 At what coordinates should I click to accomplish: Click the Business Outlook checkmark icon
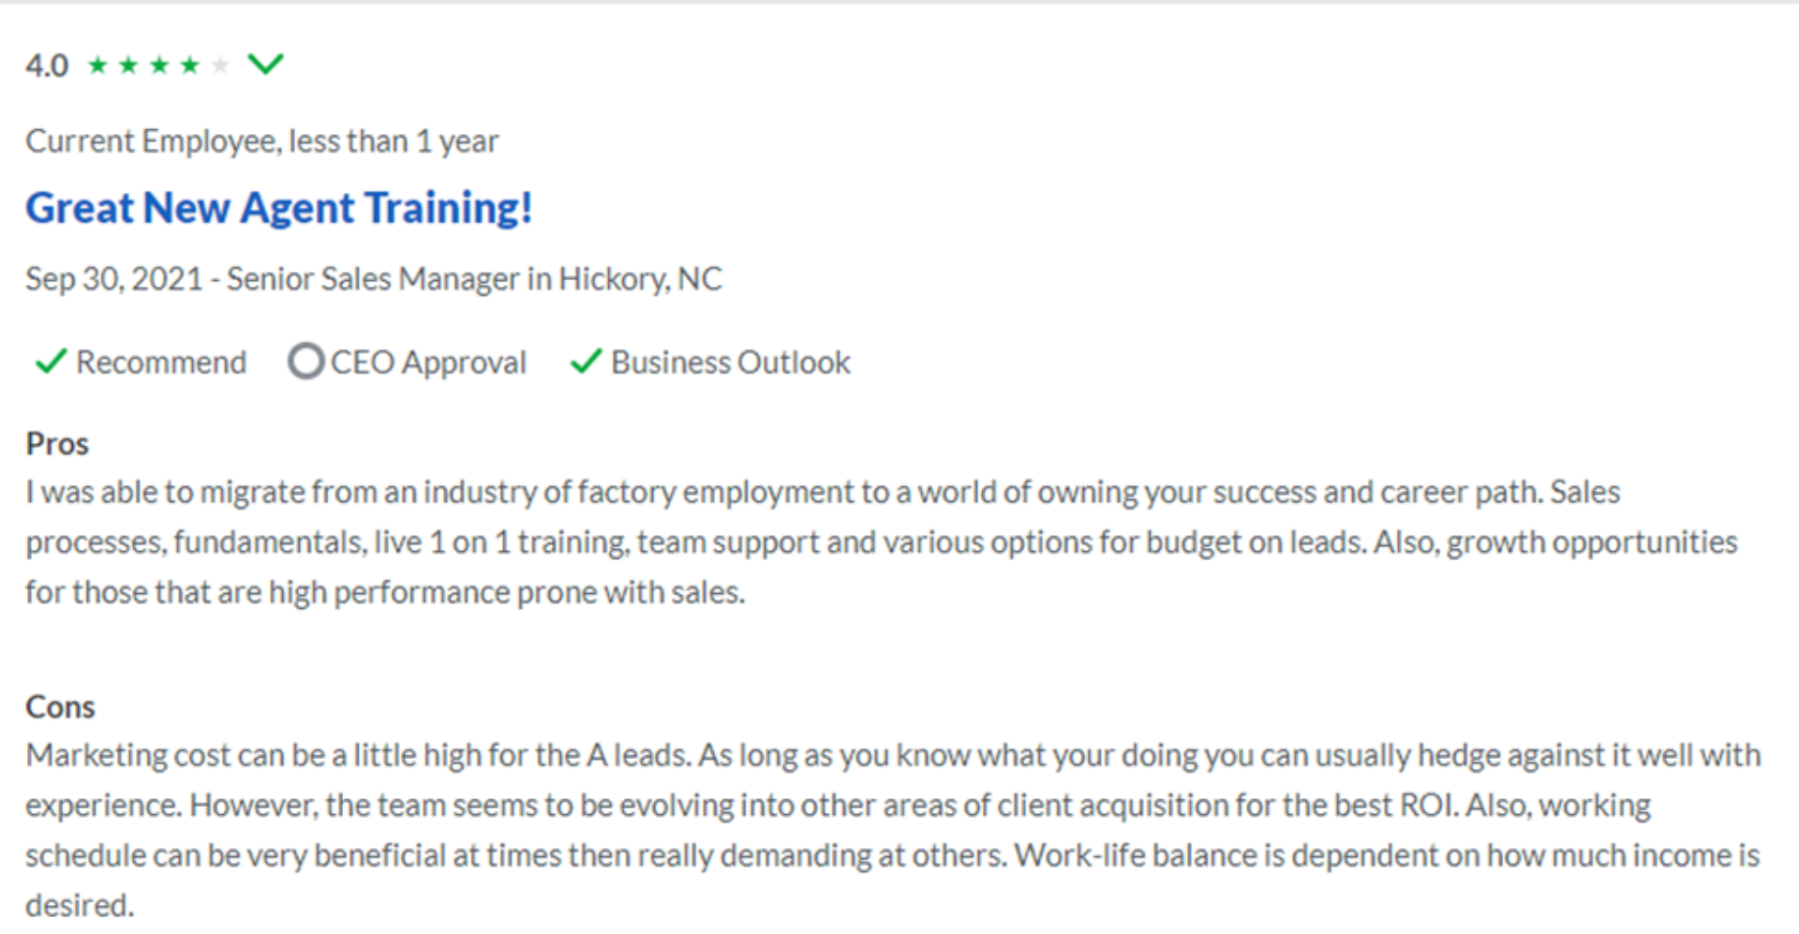pos(586,362)
